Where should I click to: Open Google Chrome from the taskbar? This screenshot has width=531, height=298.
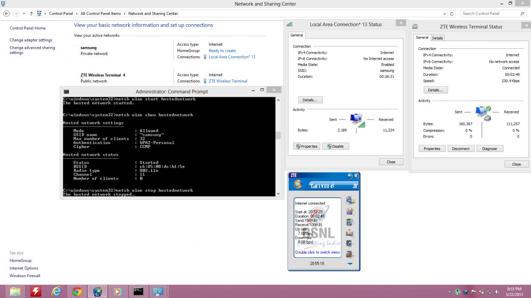[77, 291]
